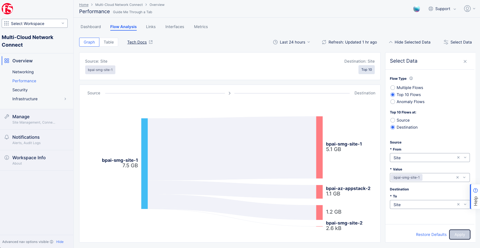480x248 pixels.
Task: Choose Source for Top 10 Flows
Action: 393,120
